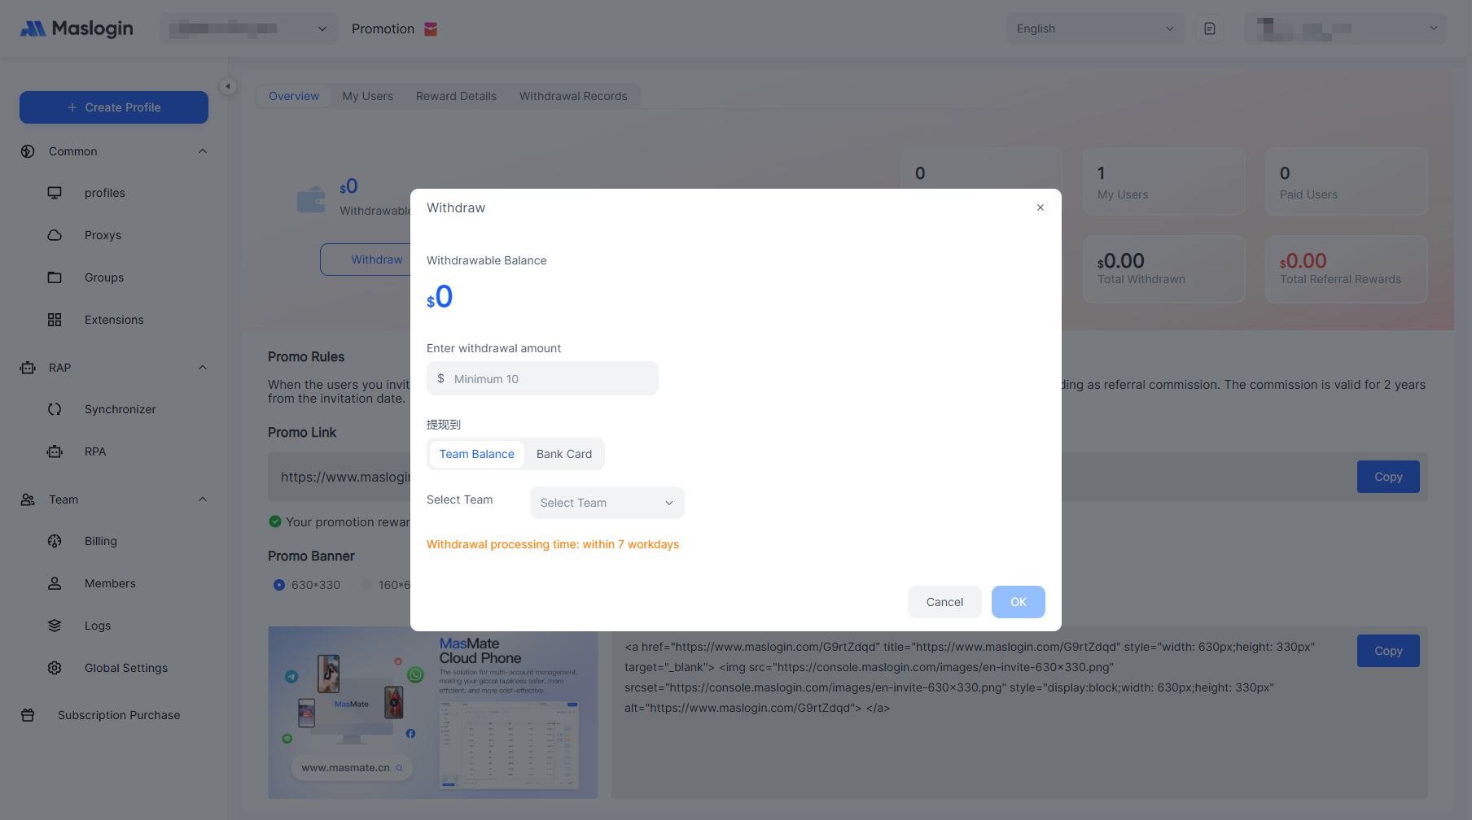Click the Global Settings gear icon
Viewport: 1472px width, 820px height.
(x=55, y=668)
